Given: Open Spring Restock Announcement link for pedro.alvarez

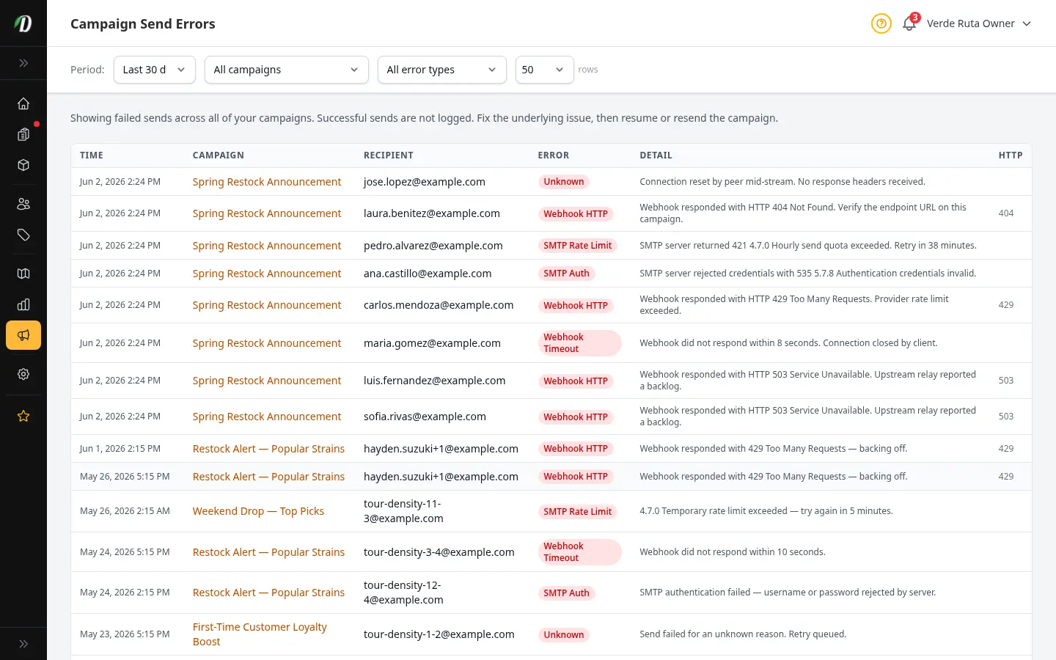Looking at the screenshot, I should pyautogui.click(x=267, y=246).
